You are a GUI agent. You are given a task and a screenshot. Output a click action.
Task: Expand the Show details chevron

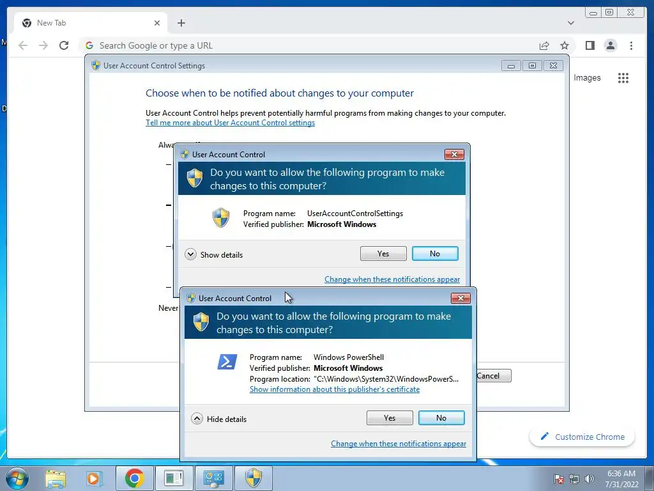[190, 254]
